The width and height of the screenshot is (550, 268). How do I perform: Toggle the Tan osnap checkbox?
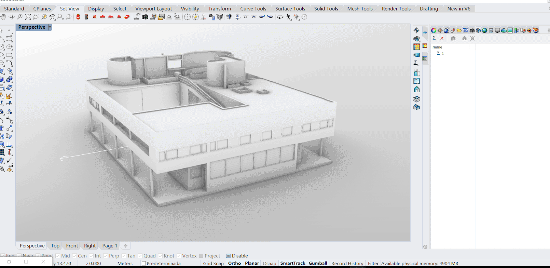124,256
